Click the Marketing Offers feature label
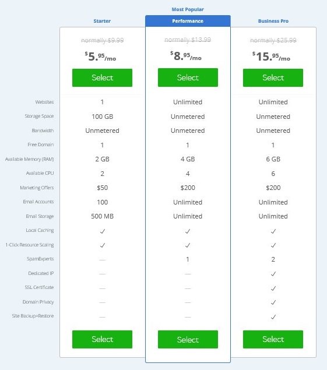 (37, 188)
